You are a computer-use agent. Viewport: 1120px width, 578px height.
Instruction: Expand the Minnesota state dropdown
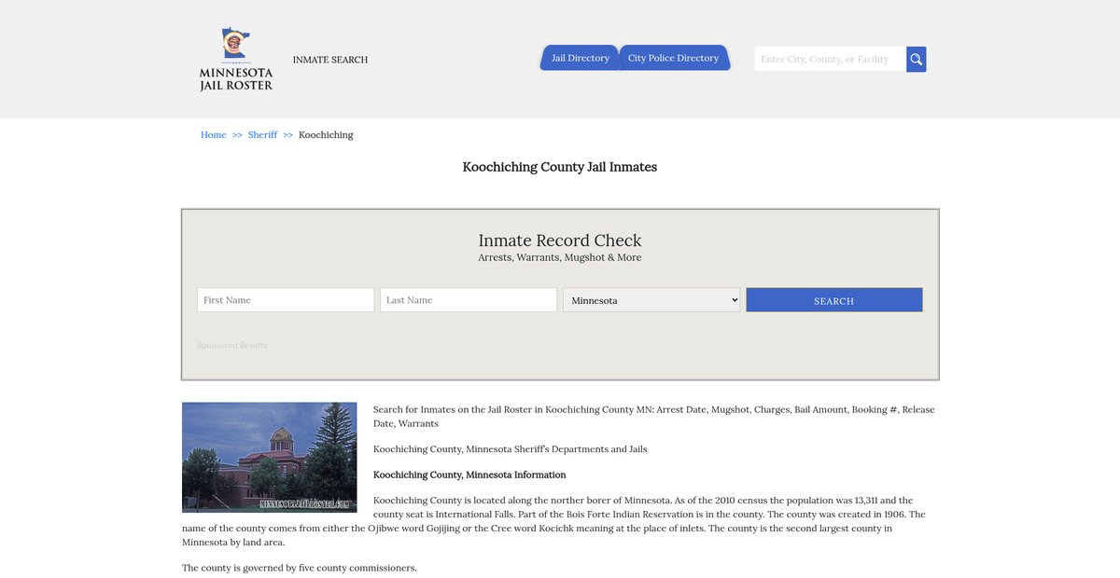pos(651,300)
